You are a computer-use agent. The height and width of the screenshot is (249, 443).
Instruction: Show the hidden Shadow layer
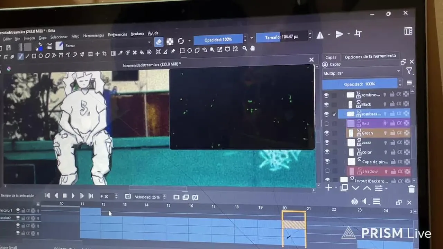click(x=327, y=171)
